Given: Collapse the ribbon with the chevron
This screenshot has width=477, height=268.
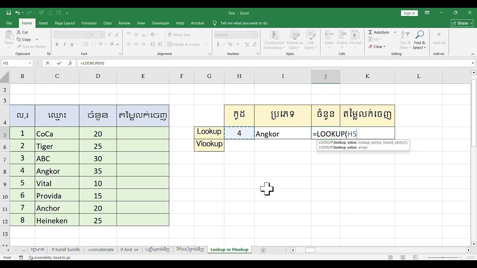Looking at the screenshot, I should (473, 54).
